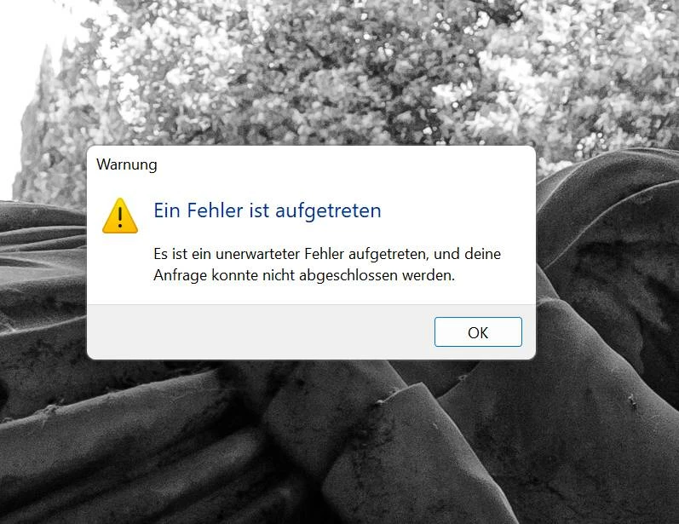This screenshot has height=524, width=679.
Task: Click the OK button to dismiss the warning
Action: (x=478, y=331)
